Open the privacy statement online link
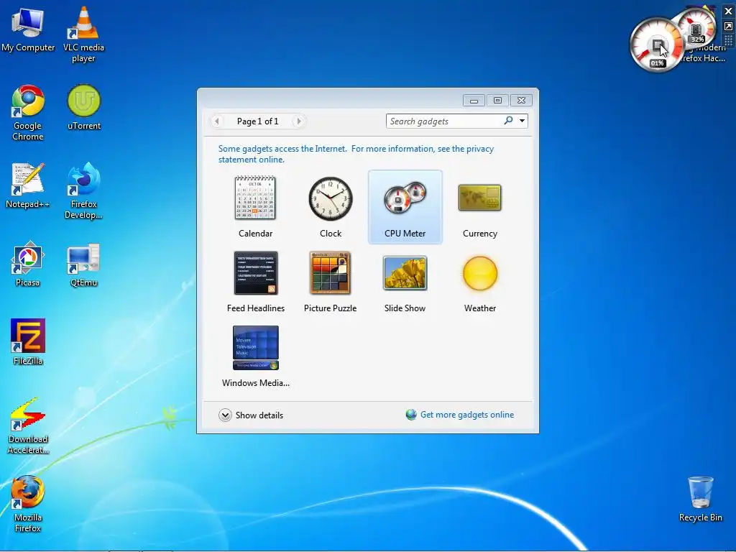This screenshot has height=552, width=736. pyautogui.click(x=356, y=154)
